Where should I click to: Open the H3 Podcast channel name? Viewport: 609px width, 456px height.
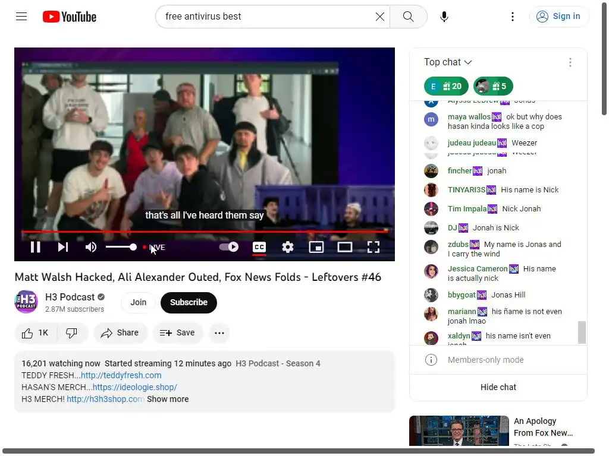70,297
